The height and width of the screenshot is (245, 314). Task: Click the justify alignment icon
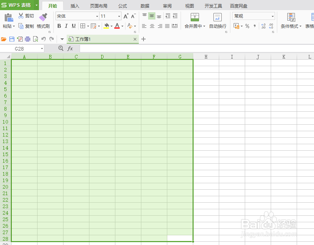click(x=167, y=26)
